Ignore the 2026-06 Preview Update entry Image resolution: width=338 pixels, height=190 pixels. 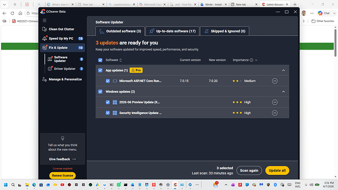275,102
